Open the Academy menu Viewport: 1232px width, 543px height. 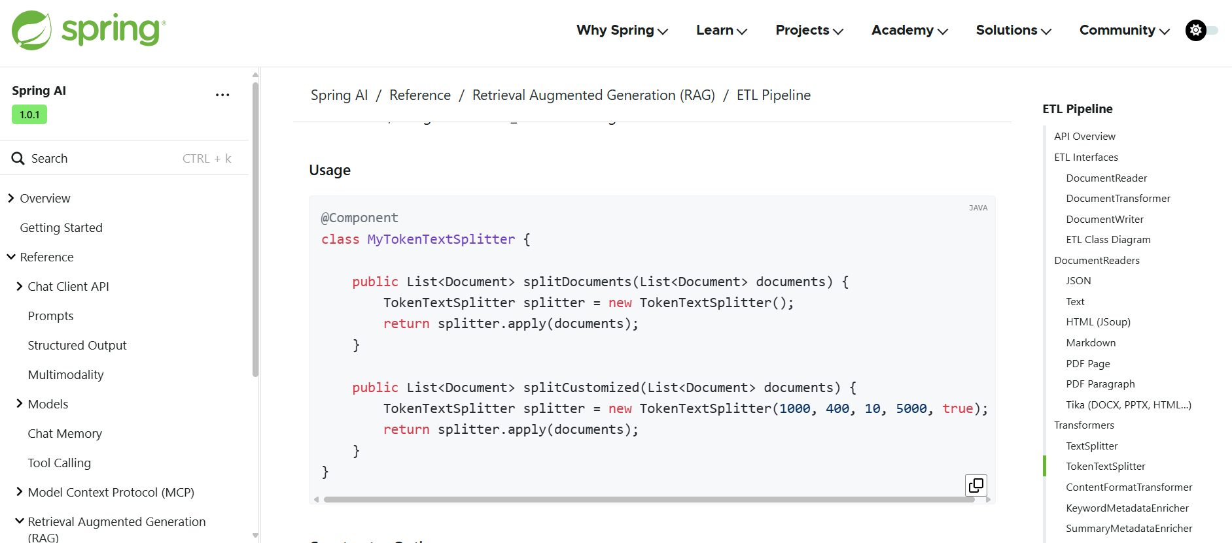[909, 30]
